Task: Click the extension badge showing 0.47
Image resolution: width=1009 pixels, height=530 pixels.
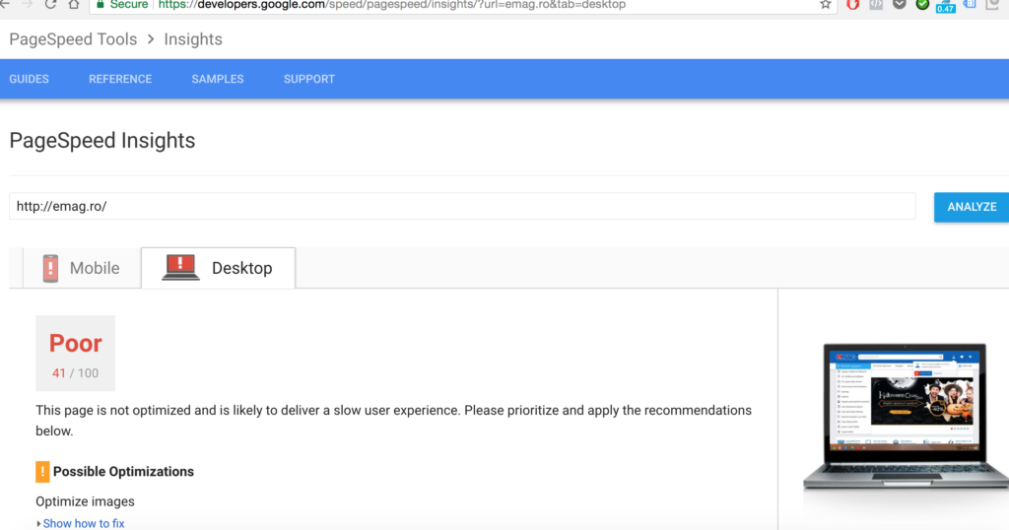Action: [946, 6]
